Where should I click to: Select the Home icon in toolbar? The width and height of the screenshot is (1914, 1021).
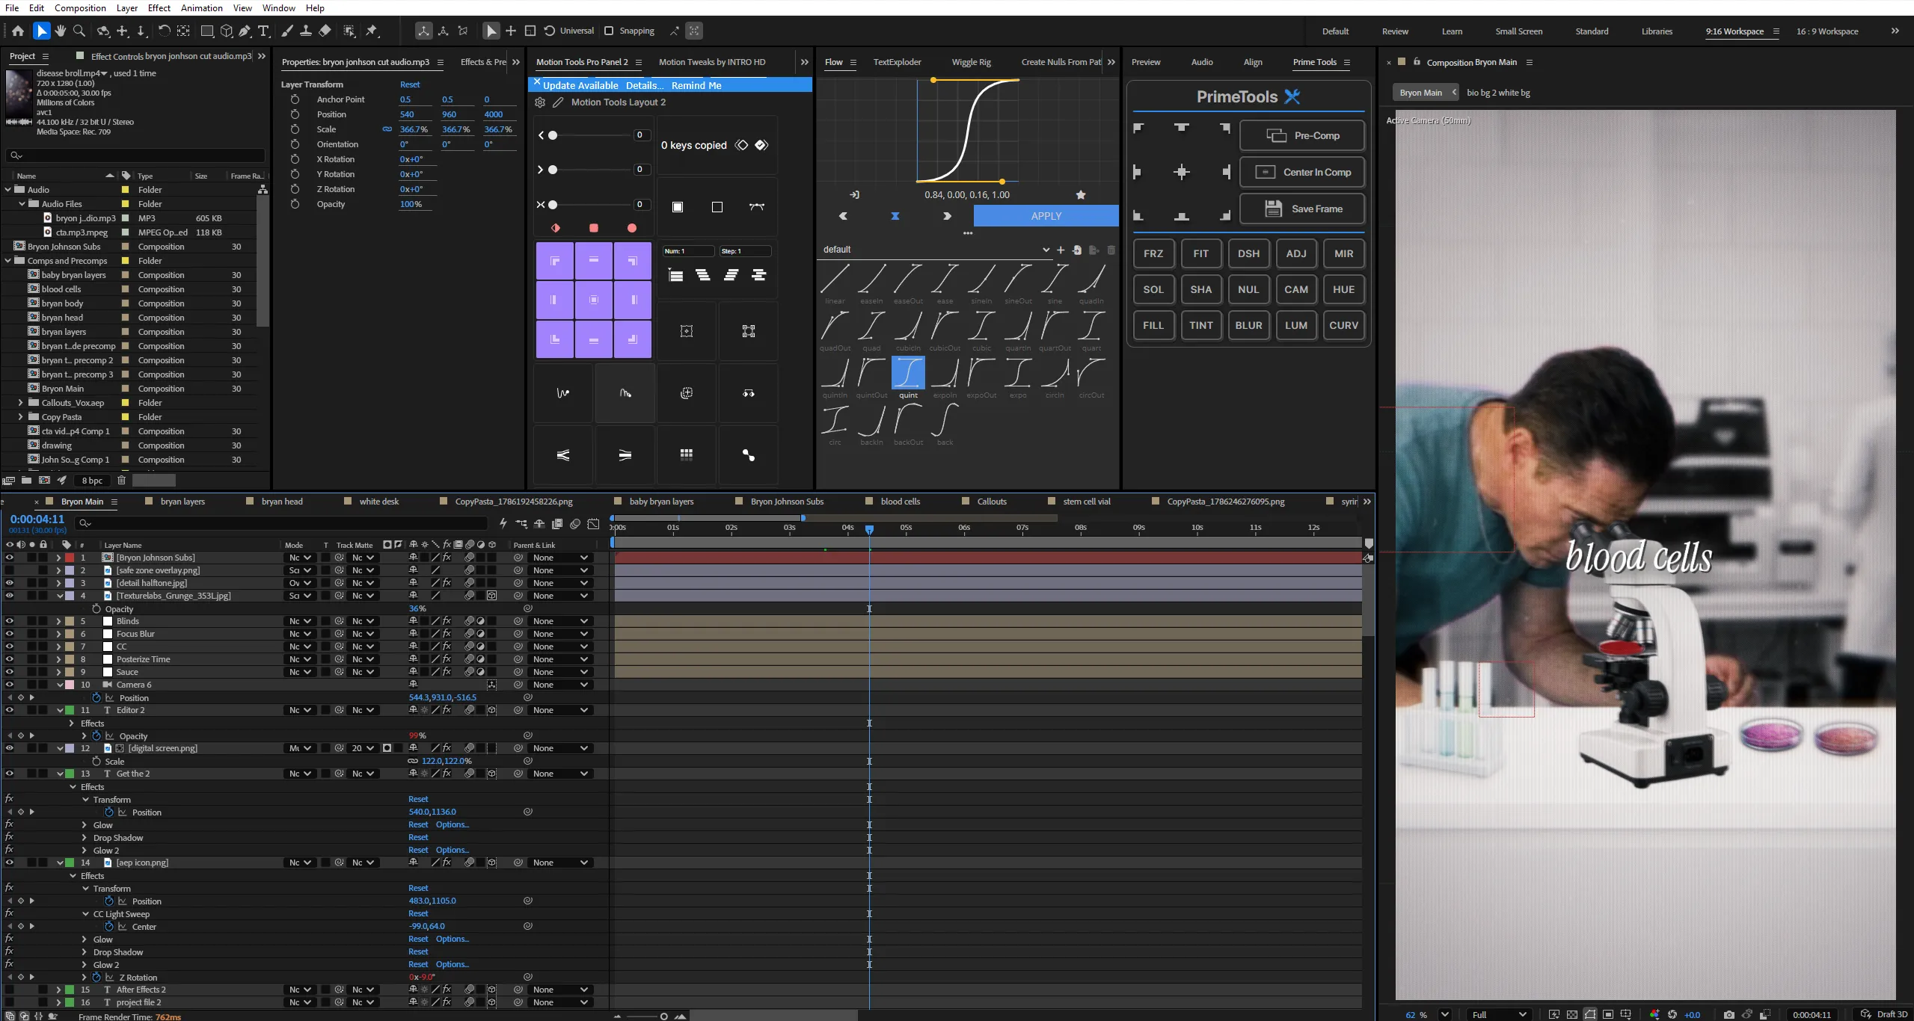pos(18,31)
